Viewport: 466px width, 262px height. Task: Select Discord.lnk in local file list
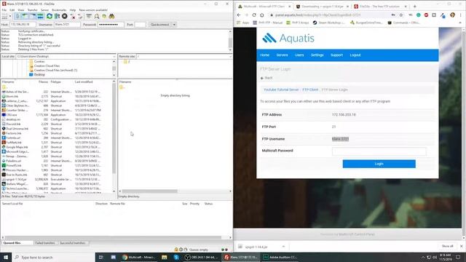(13, 124)
